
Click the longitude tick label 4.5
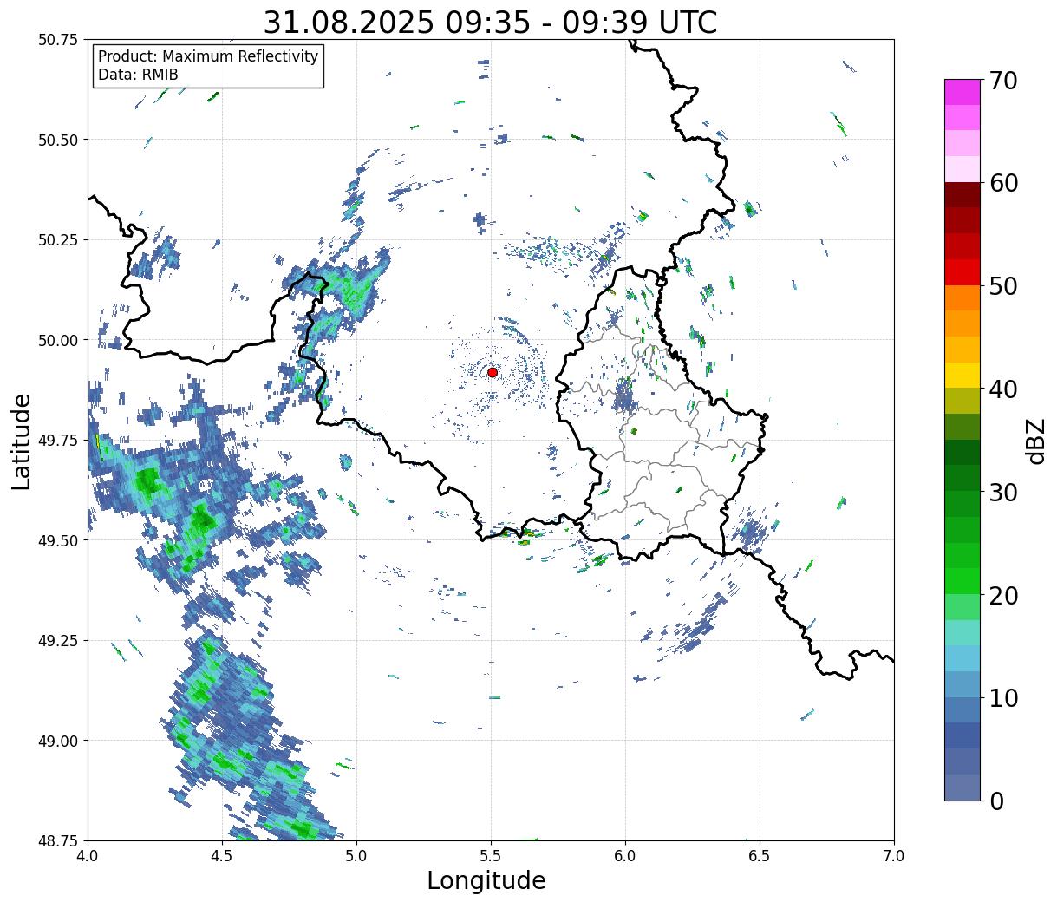tap(222, 856)
